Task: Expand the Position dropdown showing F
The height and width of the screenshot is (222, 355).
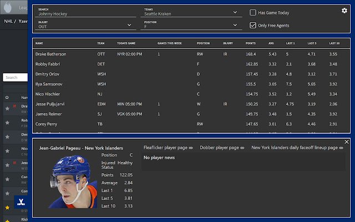Action: (191, 25)
